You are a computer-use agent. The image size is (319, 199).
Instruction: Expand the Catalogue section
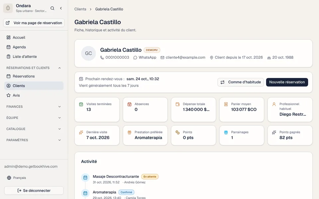click(x=34, y=129)
